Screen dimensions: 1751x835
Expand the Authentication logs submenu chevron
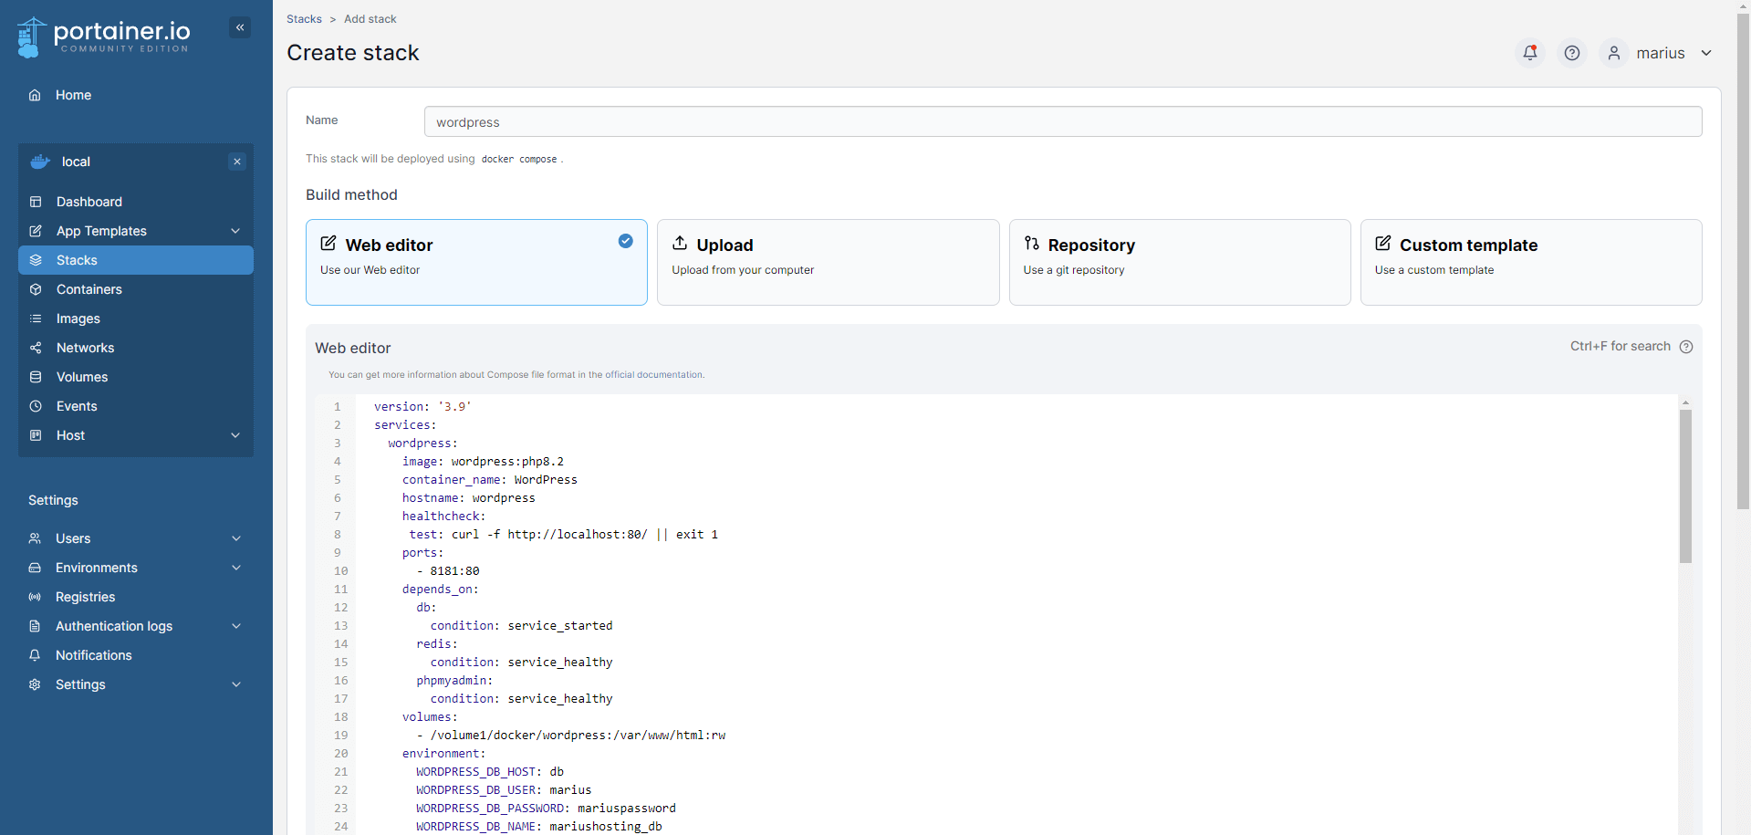pyautogui.click(x=236, y=626)
